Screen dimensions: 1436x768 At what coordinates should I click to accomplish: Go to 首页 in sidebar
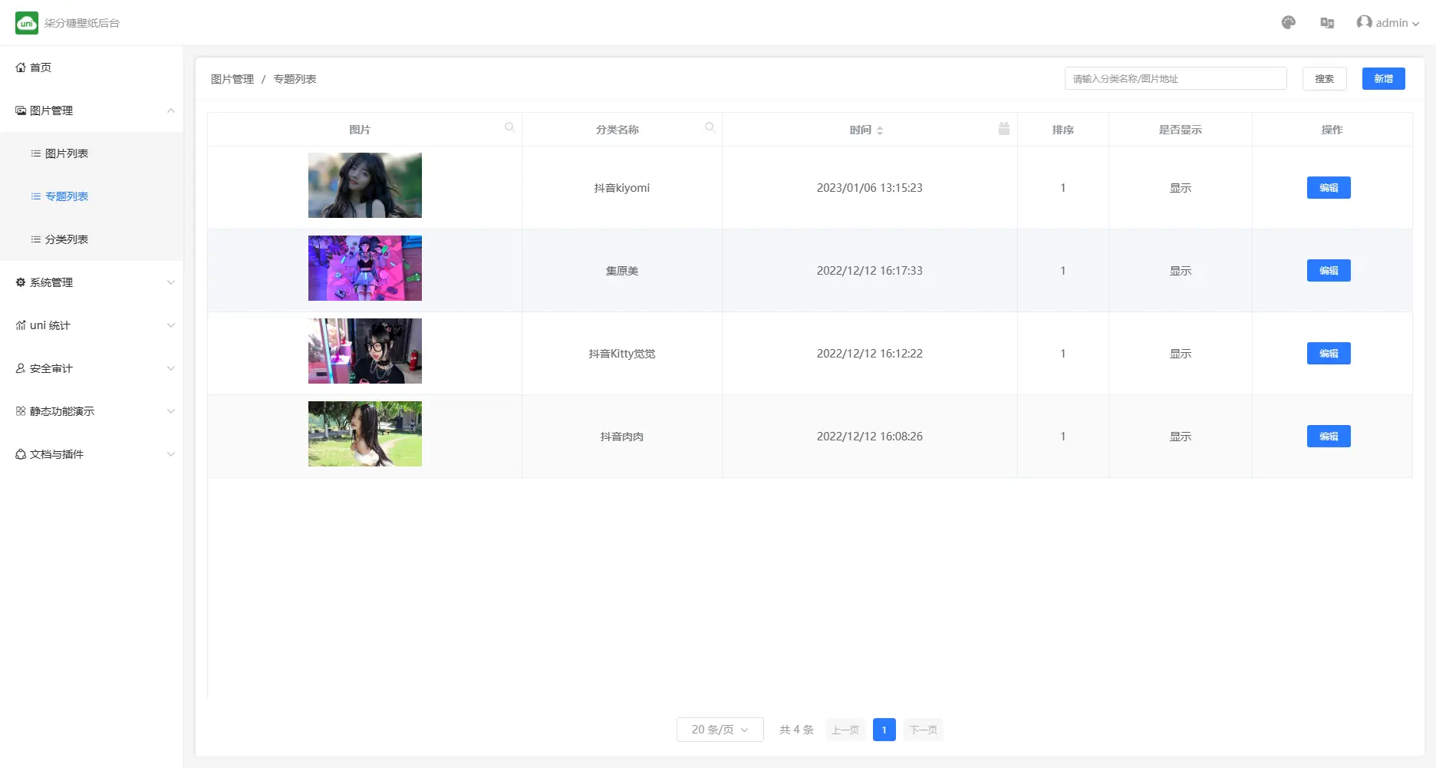pyautogui.click(x=91, y=68)
